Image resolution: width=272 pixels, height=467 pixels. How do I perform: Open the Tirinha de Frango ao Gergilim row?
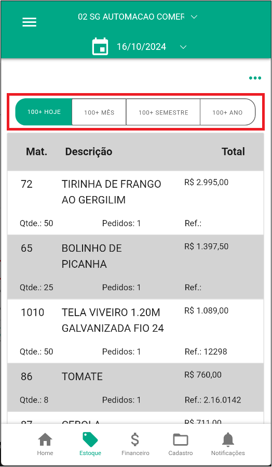coord(135,202)
